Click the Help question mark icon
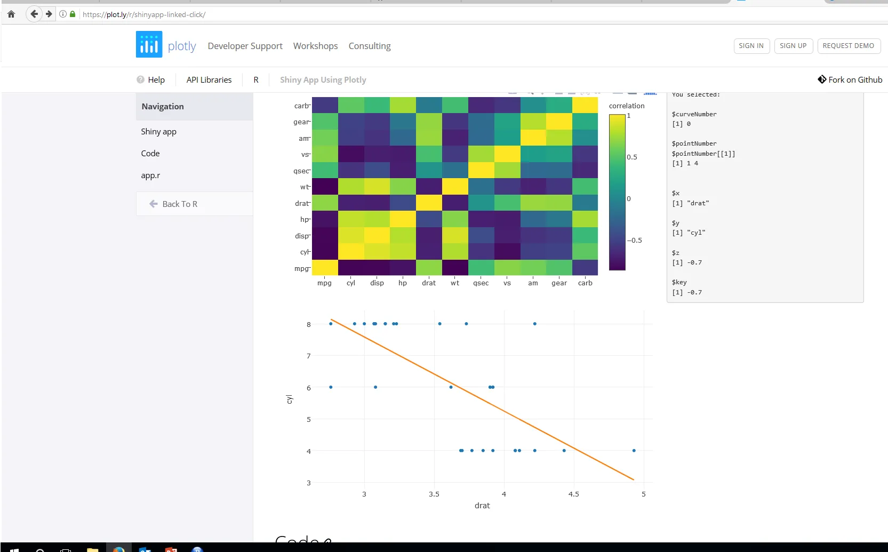 140,79
